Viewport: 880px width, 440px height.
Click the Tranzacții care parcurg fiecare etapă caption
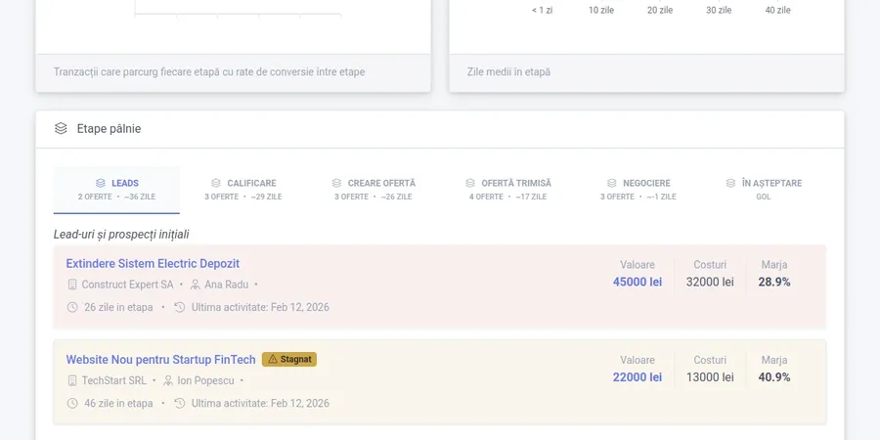[209, 71]
